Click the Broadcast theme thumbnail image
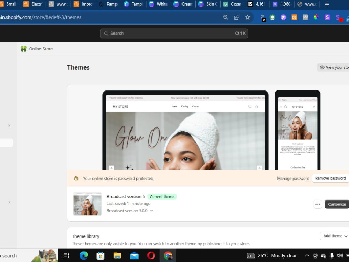The height and width of the screenshot is (262, 349). click(87, 204)
